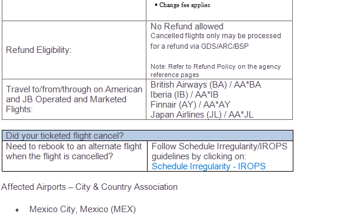
Task: Click the 'Change fee applies' bullet text
Action: coord(185,5)
